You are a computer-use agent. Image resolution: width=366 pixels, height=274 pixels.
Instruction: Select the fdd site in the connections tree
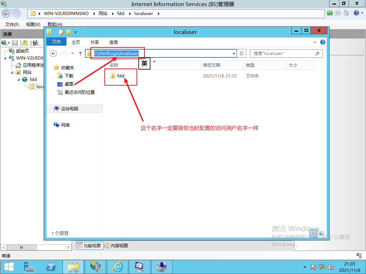(33, 80)
